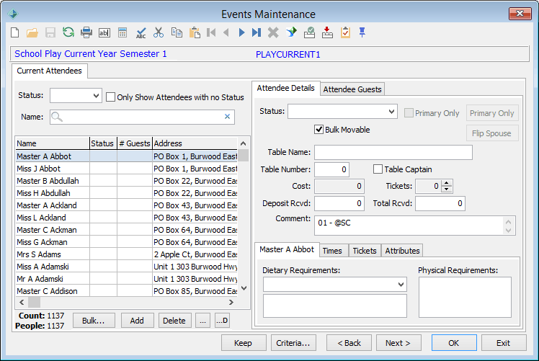Click the Next > button
Screen dimensions: 539x361
(x=398, y=343)
